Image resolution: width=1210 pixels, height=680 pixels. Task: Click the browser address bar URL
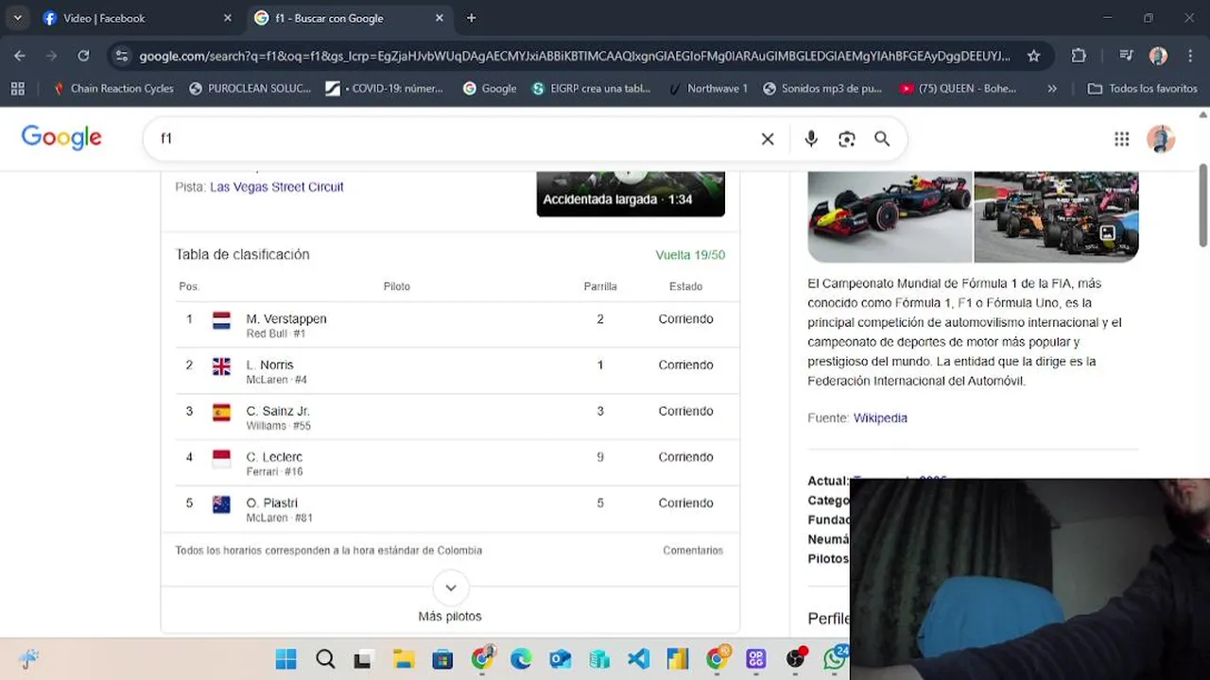coord(574,56)
